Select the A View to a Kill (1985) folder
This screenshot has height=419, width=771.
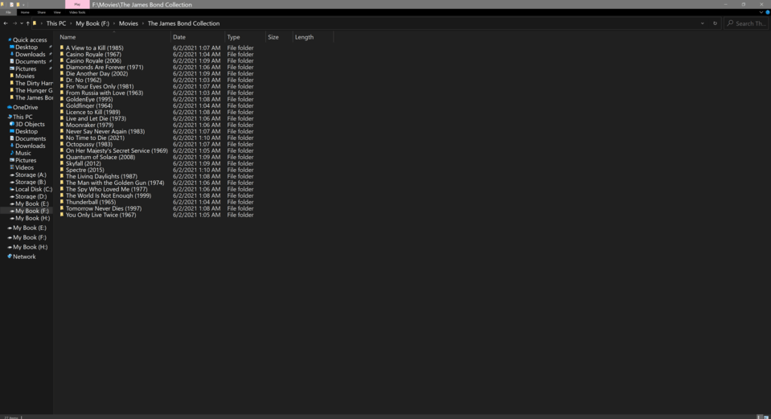tap(94, 47)
